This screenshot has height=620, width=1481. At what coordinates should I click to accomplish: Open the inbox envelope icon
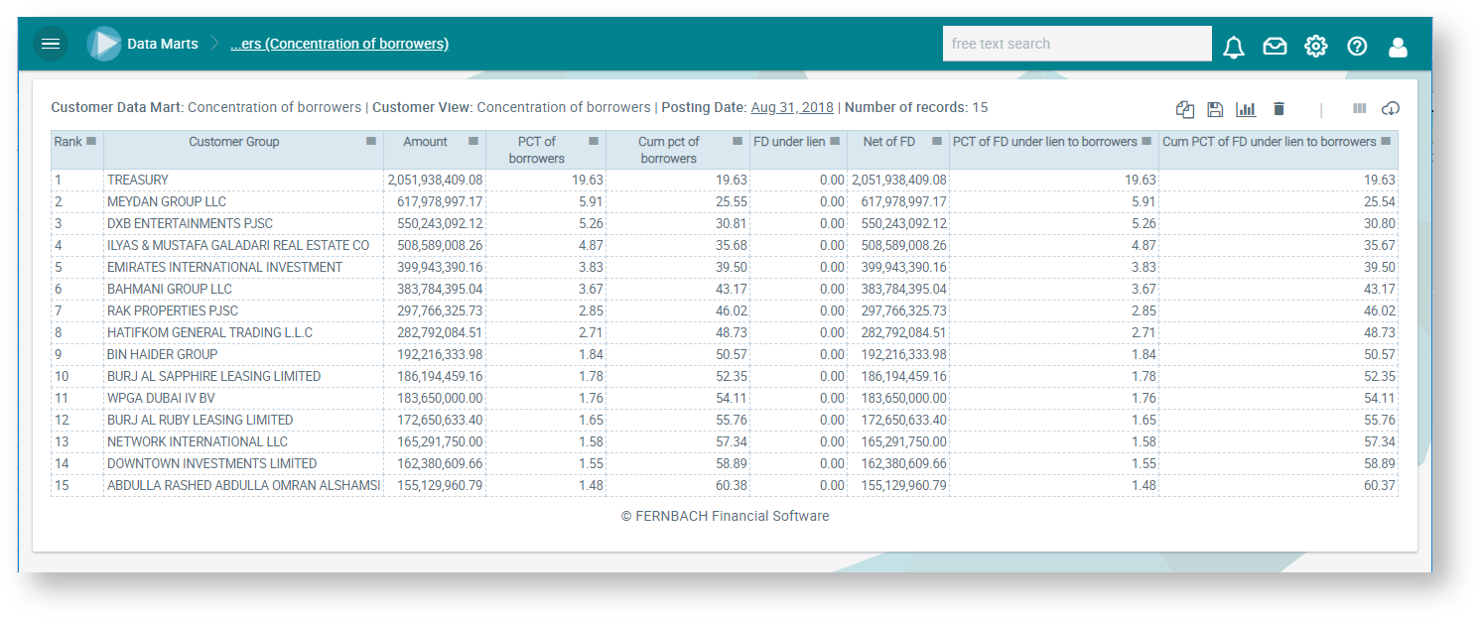point(1275,46)
